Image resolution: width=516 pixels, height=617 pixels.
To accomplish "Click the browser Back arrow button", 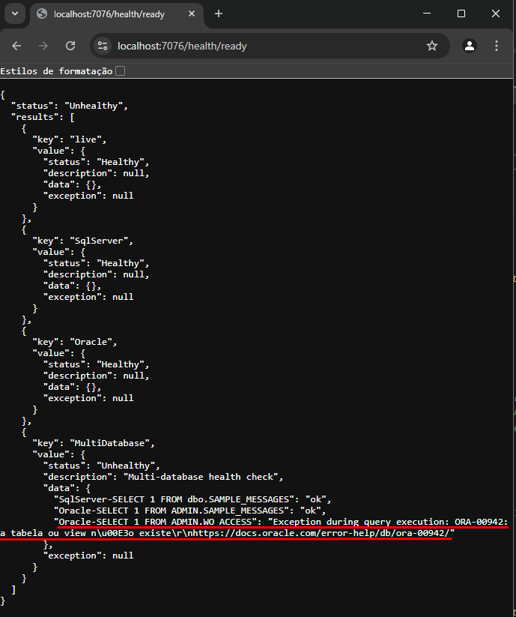I will point(17,46).
